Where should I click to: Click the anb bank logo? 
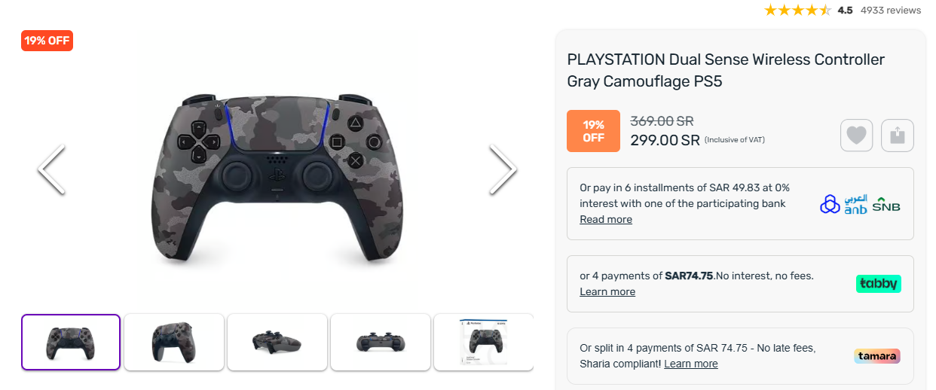pyautogui.click(x=855, y=204)
